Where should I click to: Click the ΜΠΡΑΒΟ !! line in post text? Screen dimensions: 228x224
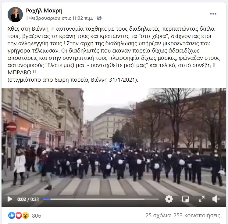tap(22, 73)
